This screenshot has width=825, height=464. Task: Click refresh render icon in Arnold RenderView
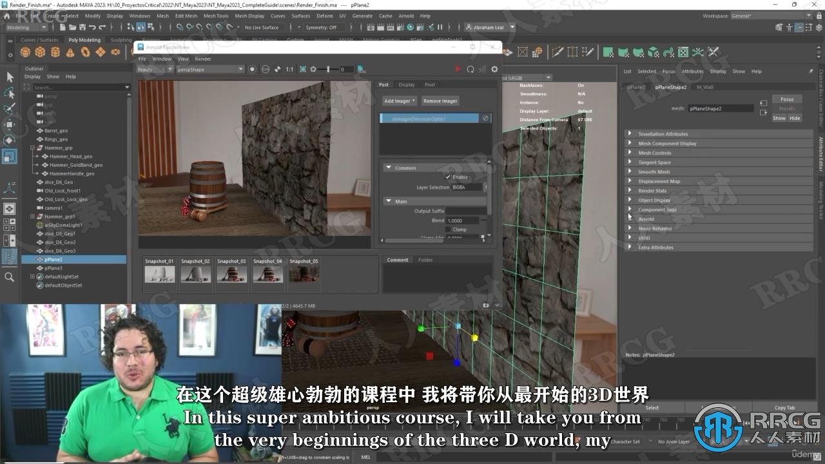(471, 69)
